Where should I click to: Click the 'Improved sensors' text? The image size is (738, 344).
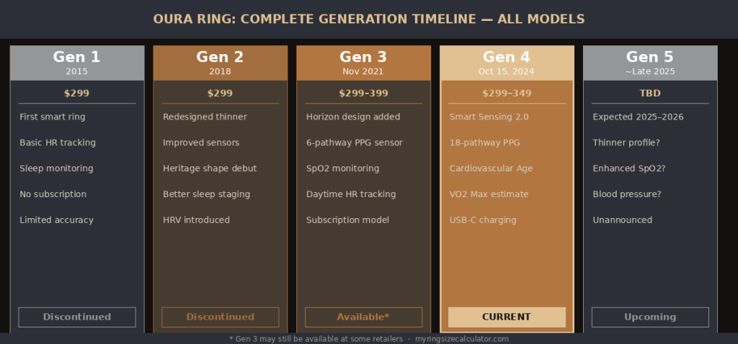201,142
